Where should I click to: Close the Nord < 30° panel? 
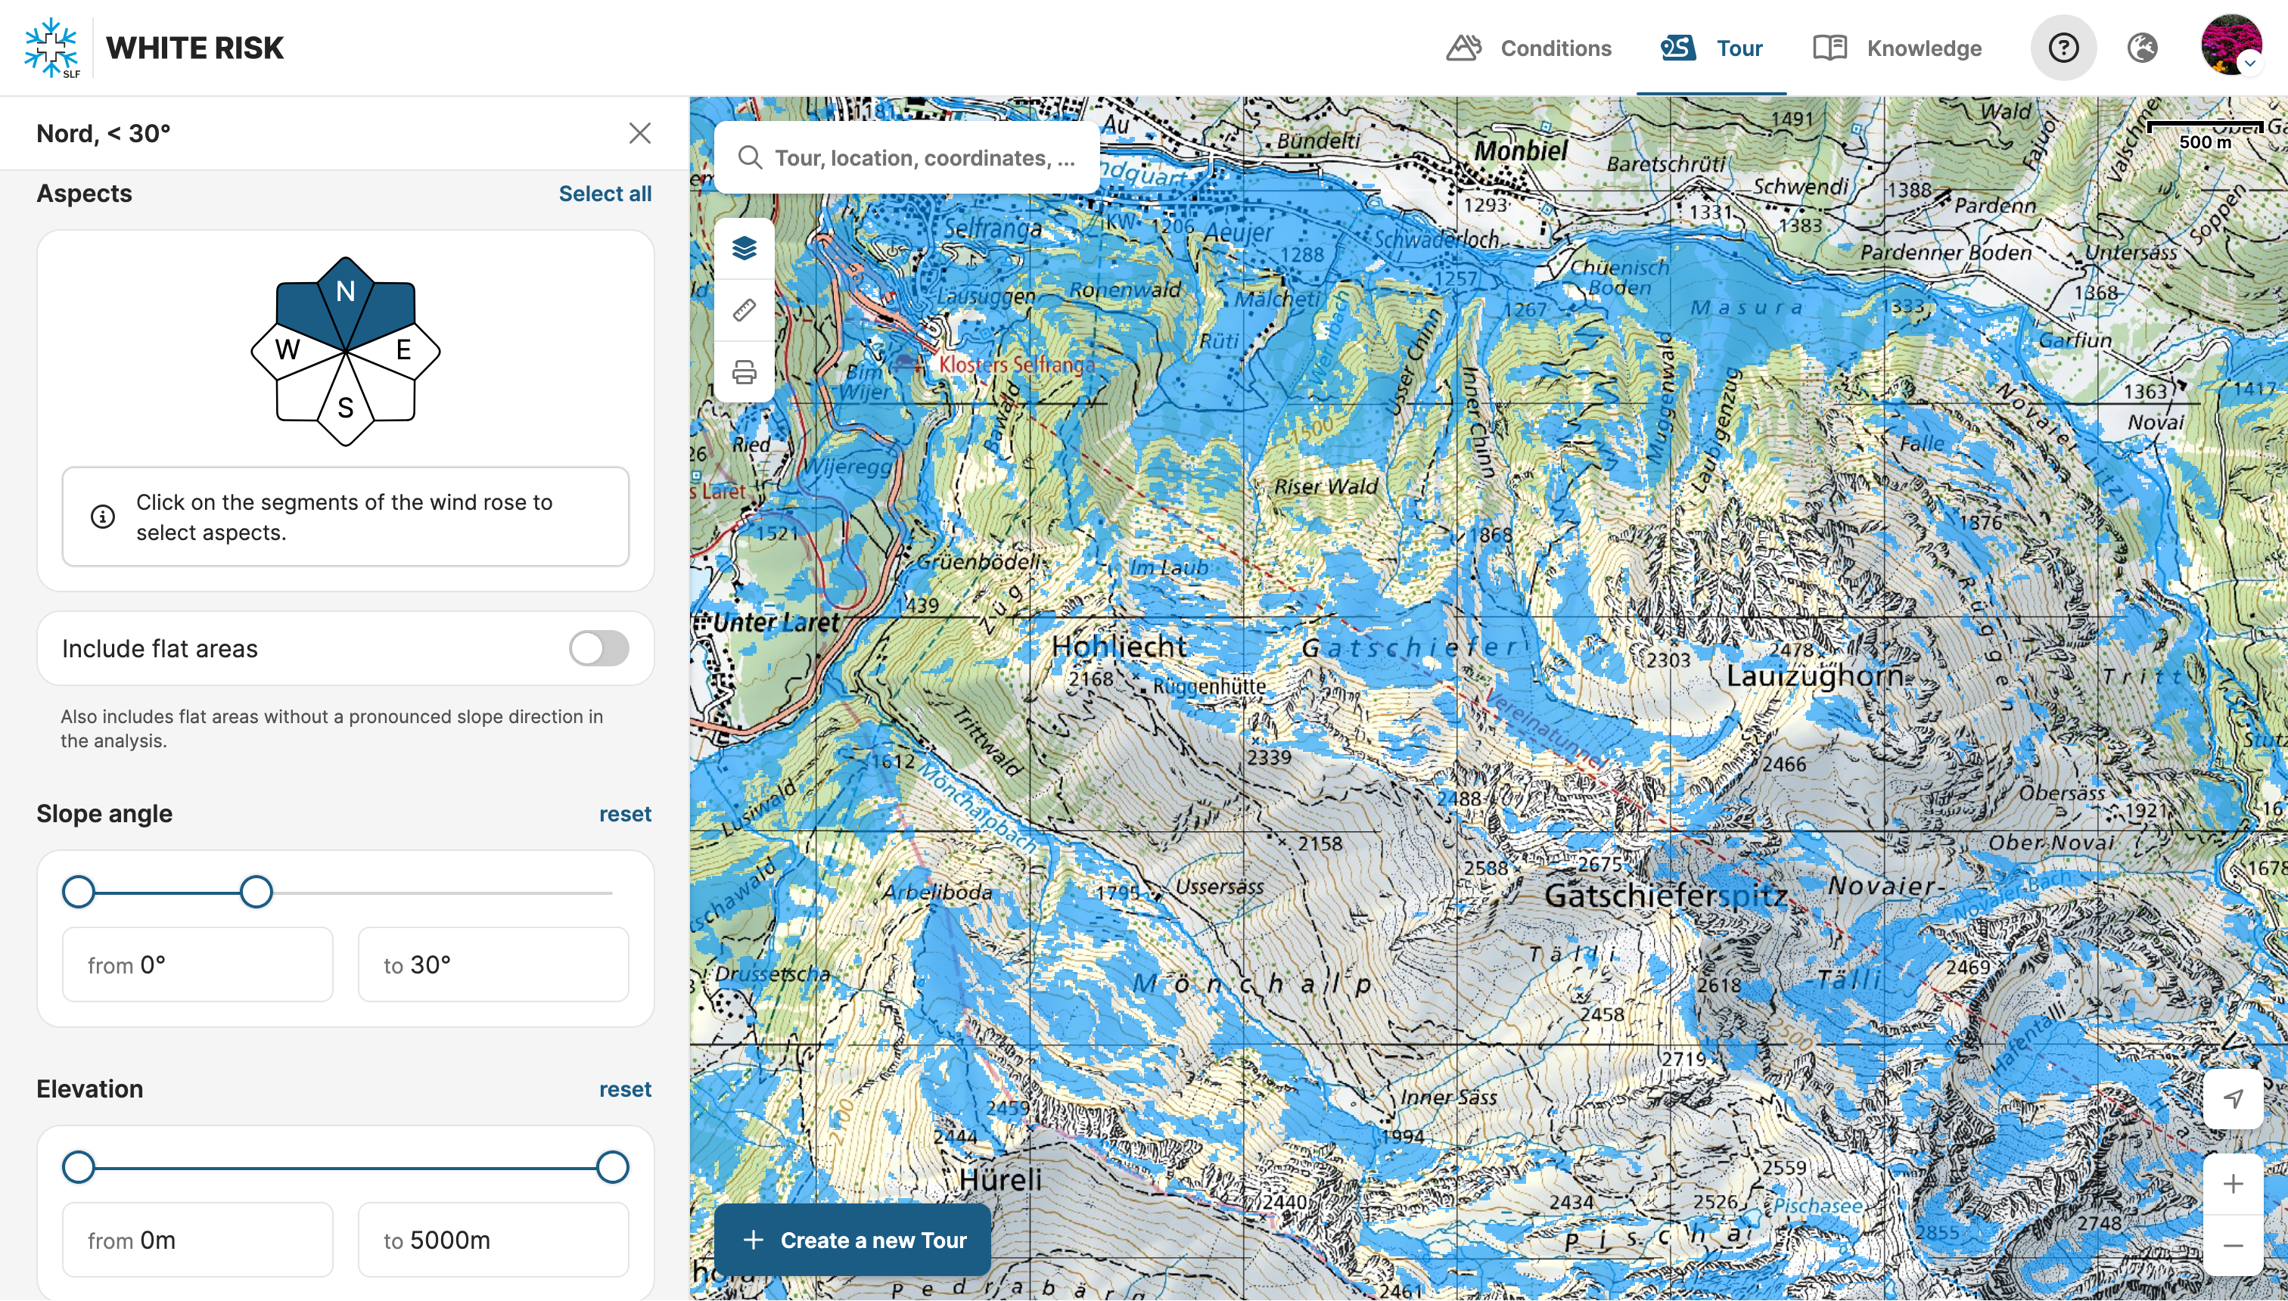[x=639, y=133]
